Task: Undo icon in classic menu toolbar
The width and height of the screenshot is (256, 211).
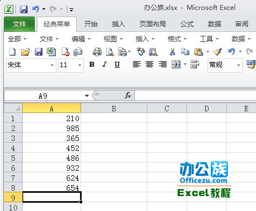Action: click(x=232, y=52)
